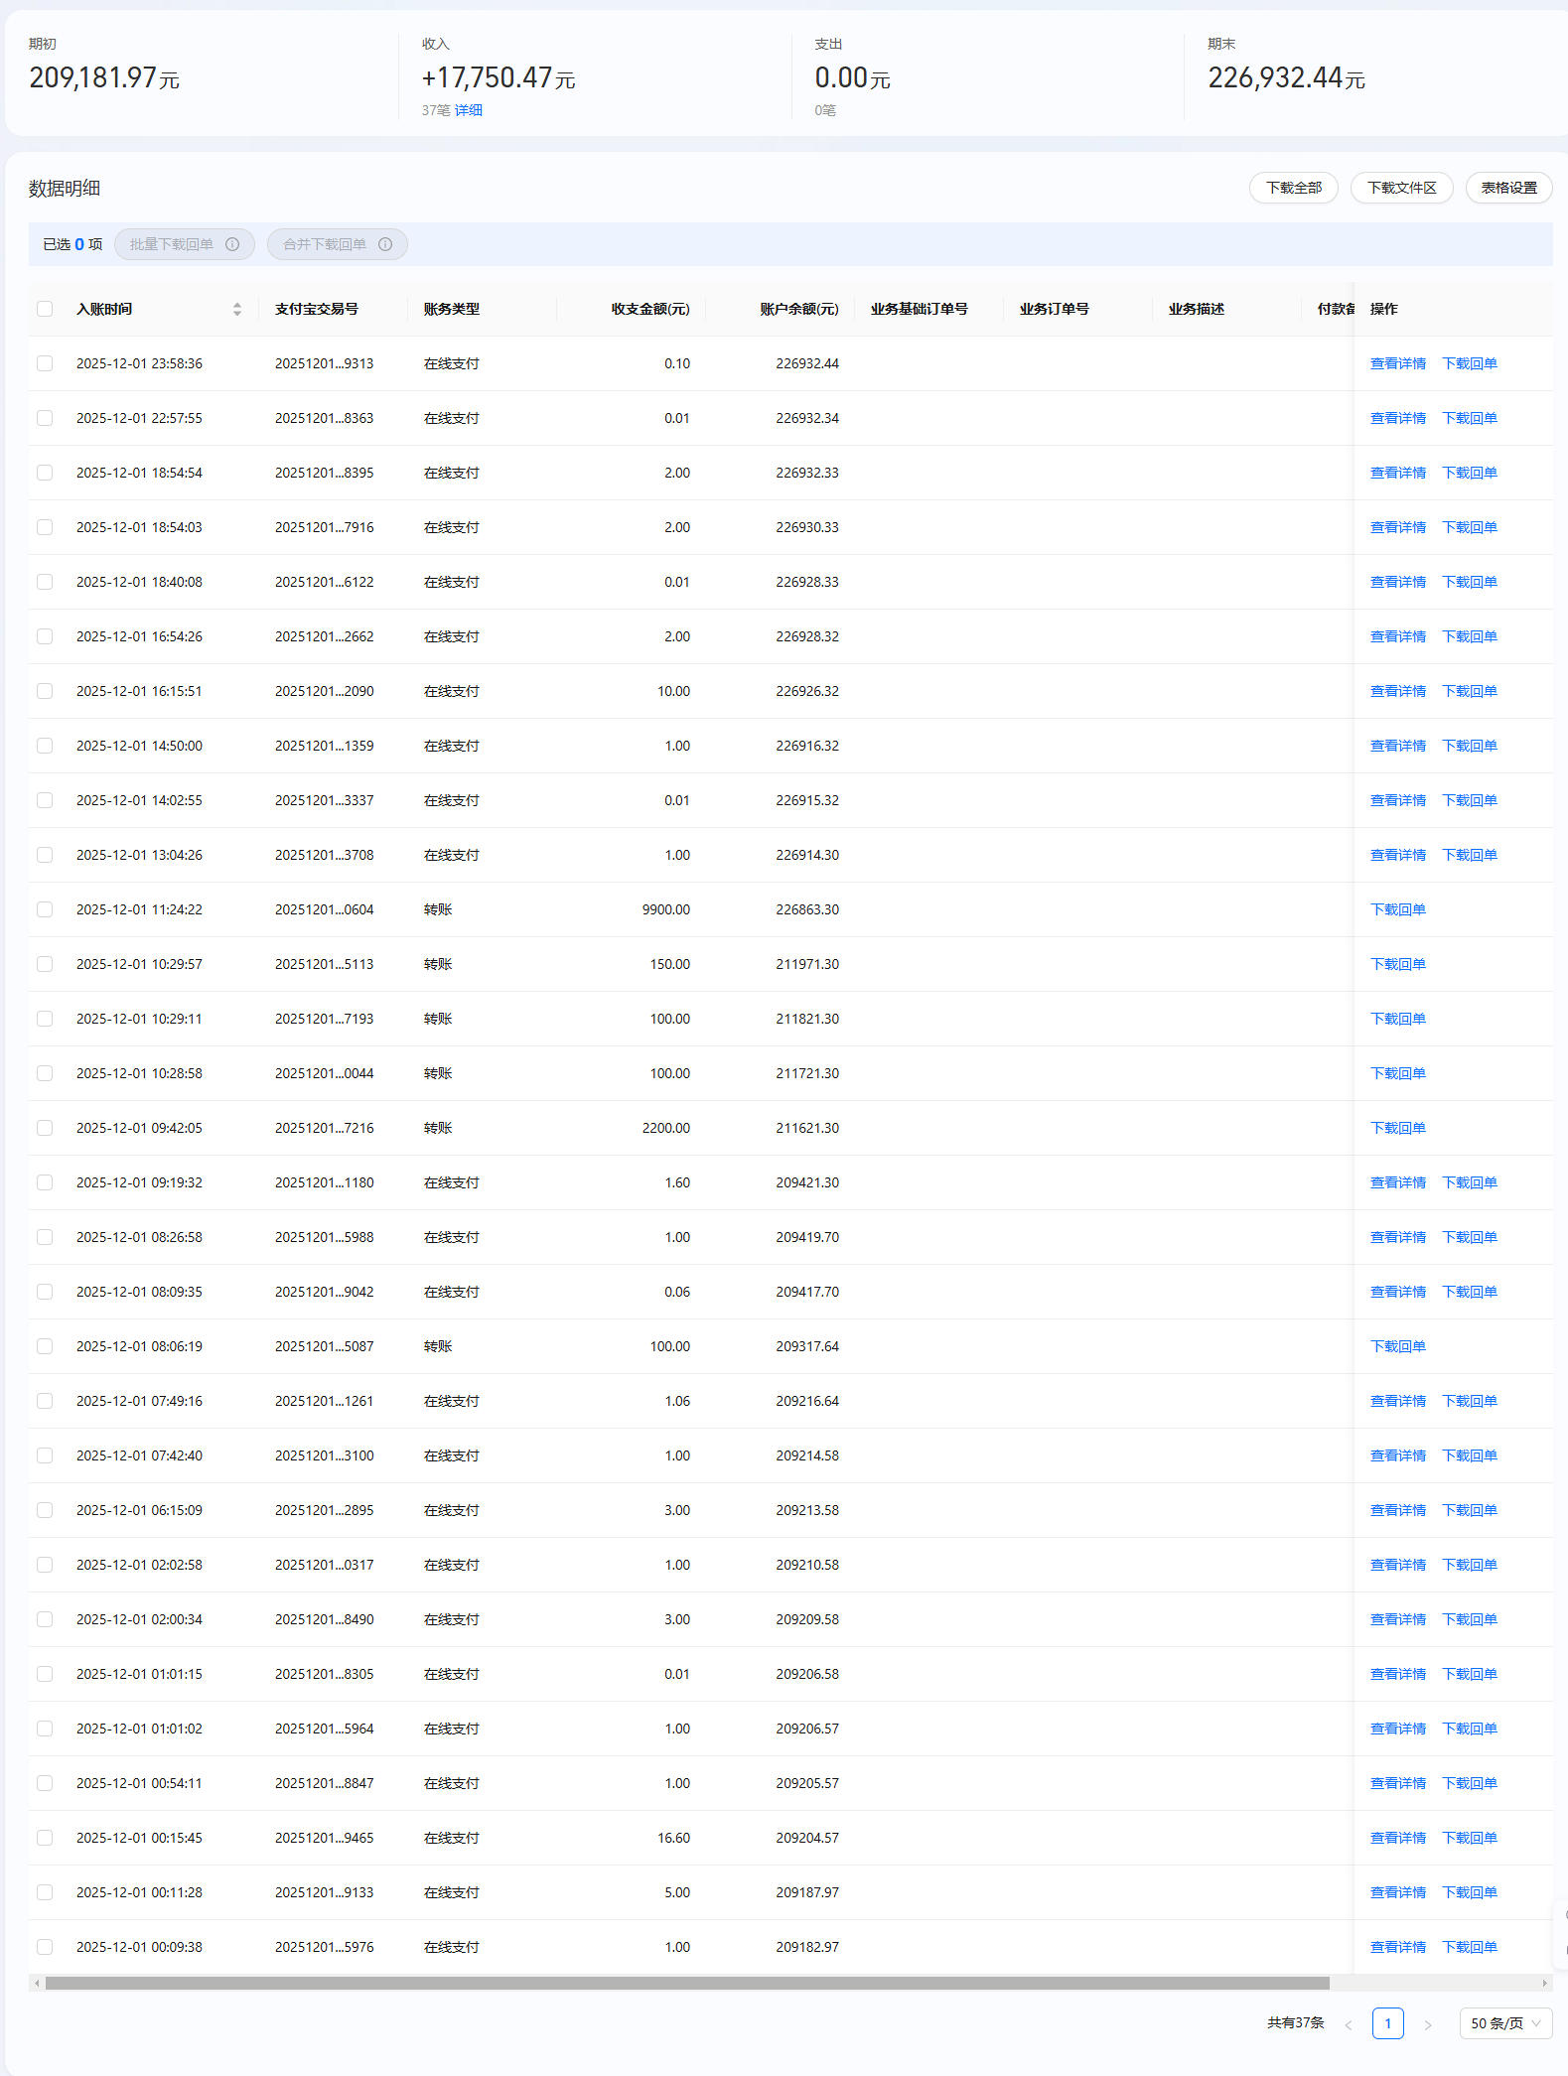Go to previous page arrow
This screenshot has height=2076, width=1568.
(1349, 2024)
